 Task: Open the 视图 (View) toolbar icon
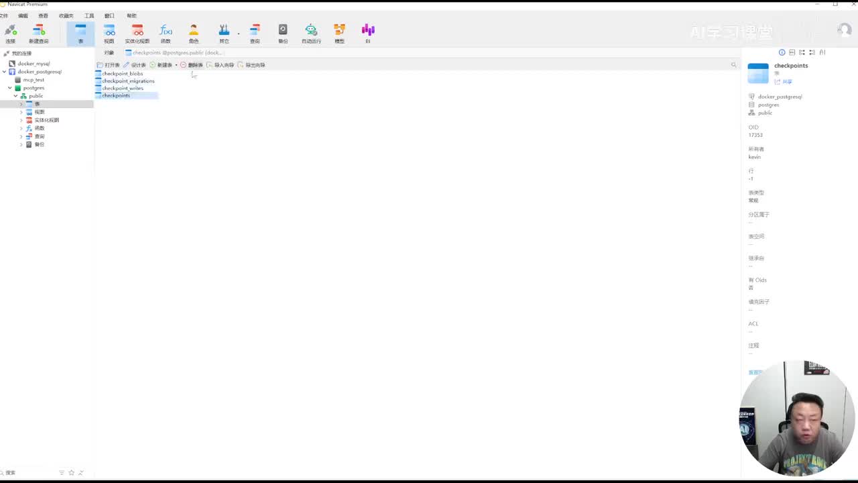109,34
